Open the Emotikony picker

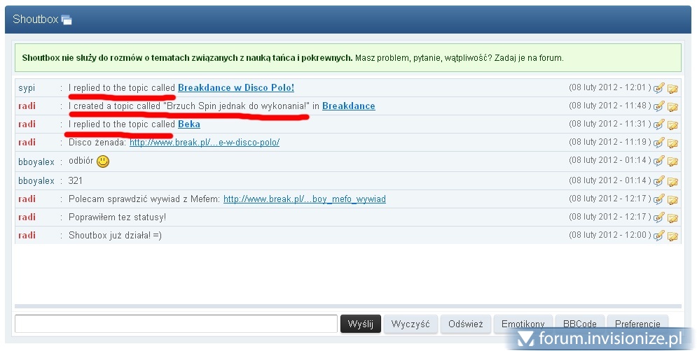pyautogui.click(x=523, y=324)
